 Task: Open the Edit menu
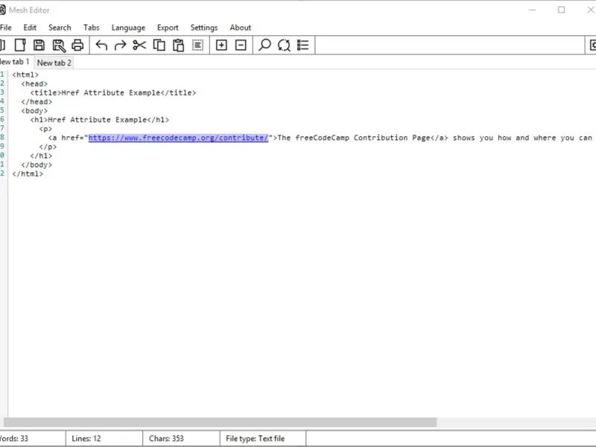(30, 28)
